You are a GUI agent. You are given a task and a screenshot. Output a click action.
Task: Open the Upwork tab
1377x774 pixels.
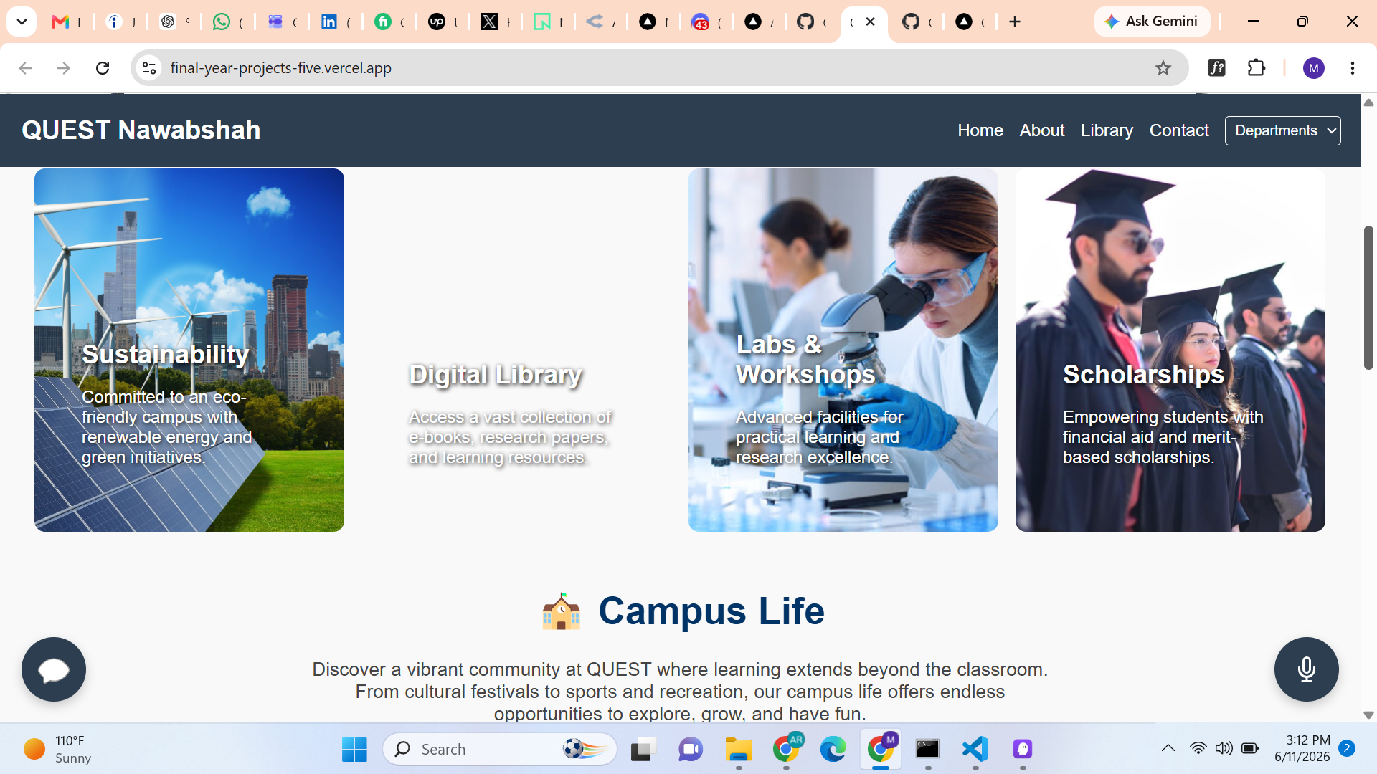[x=444, y=22]
